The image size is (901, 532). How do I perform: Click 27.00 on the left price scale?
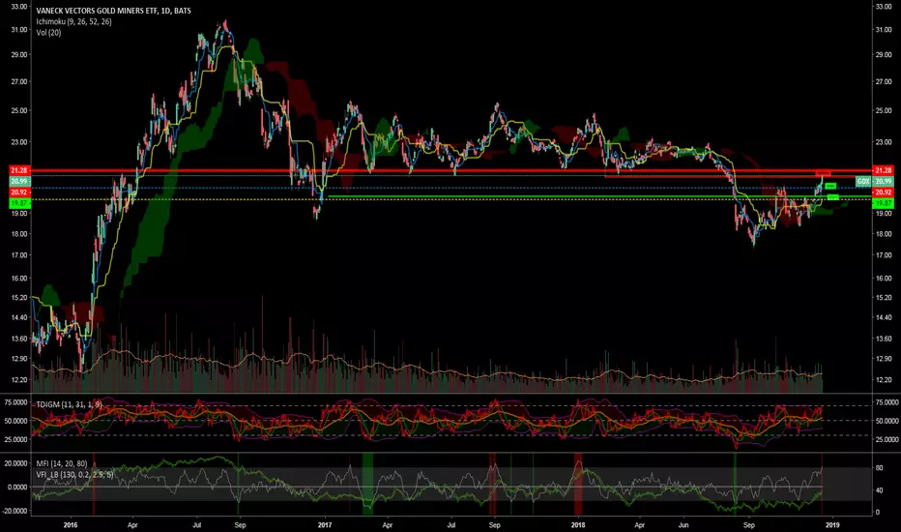19,81
